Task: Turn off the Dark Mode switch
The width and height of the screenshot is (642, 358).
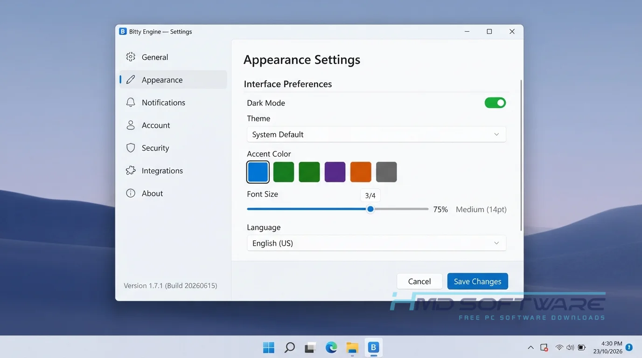Action: [495, 103]
